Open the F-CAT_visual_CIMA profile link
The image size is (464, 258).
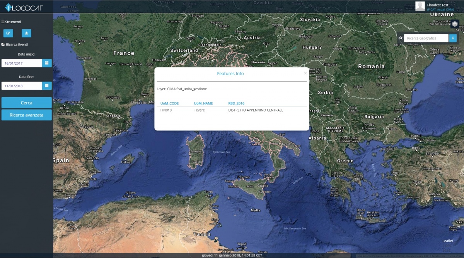click(x=440, y=9)
